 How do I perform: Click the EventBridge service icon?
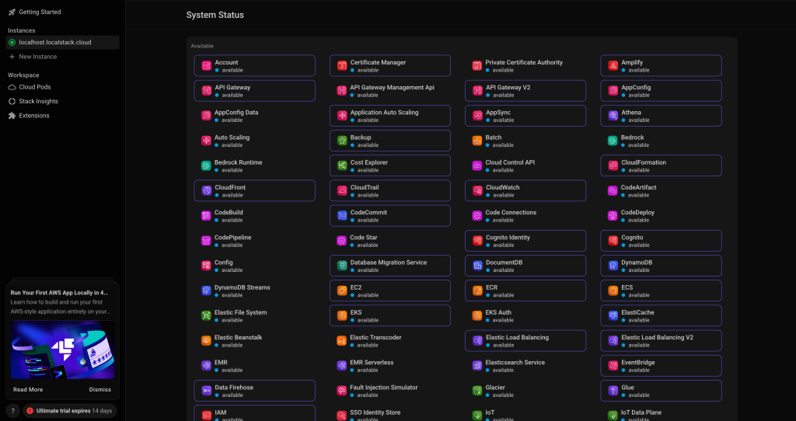pyautogui.click(x=613, y=365)
